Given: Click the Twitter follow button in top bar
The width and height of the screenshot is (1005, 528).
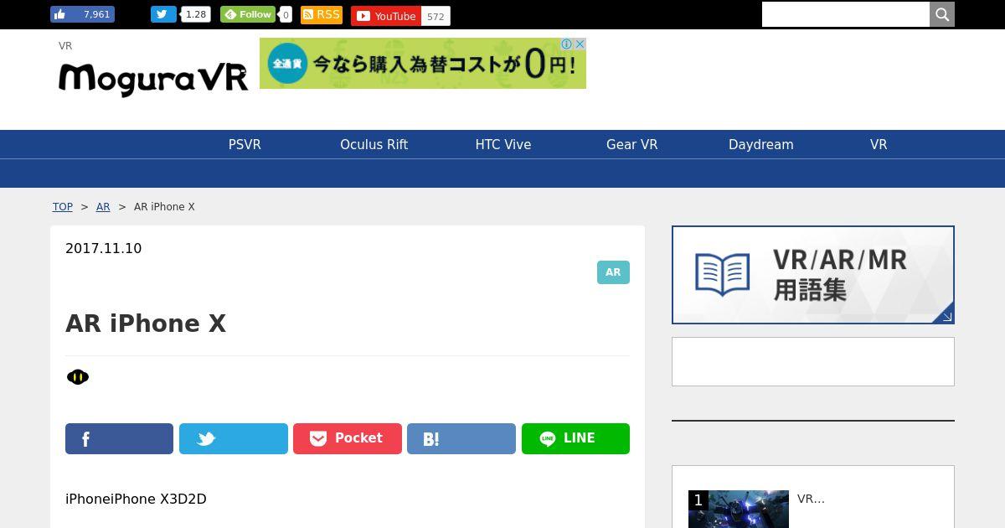Looking at the screenshot, I should [x=163, y=14].
